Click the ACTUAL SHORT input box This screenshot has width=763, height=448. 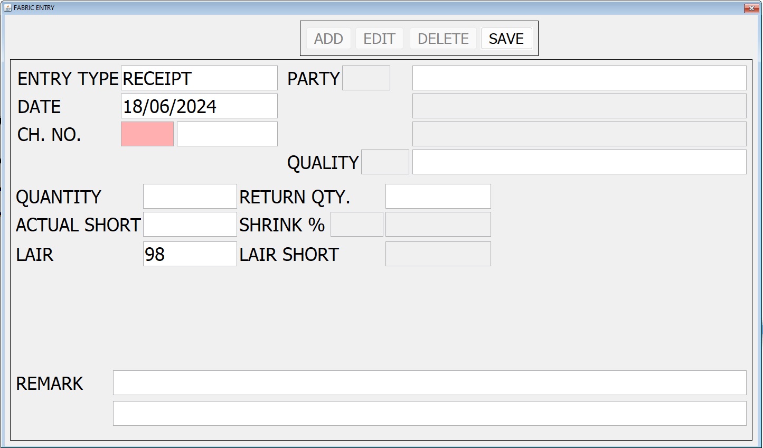pyautogui.click(x=190, y=225)
